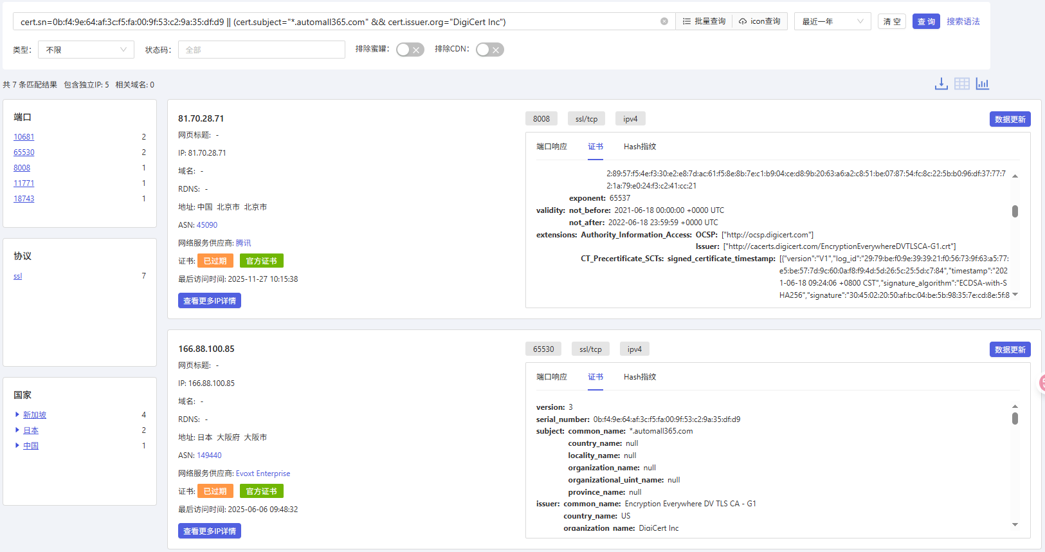Click IP title 166.88.100.85
The height and width of the screenshot is (552, 1045).
(206, 349)
